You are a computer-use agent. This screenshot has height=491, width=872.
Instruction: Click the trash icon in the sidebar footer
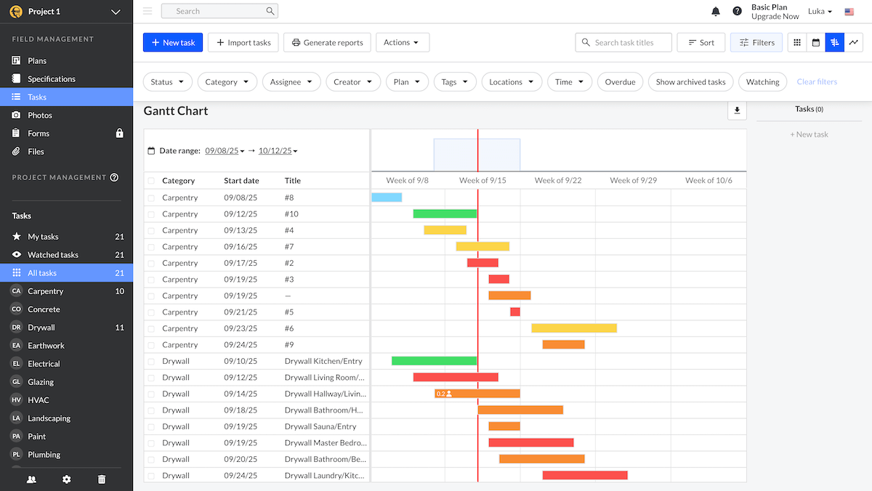tap(102, 479)
